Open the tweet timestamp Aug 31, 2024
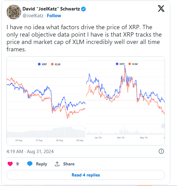The image size is (177, 186). (30, 152)
